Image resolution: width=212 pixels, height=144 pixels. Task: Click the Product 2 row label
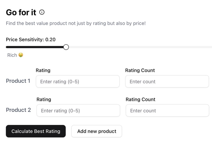point(18,110)
